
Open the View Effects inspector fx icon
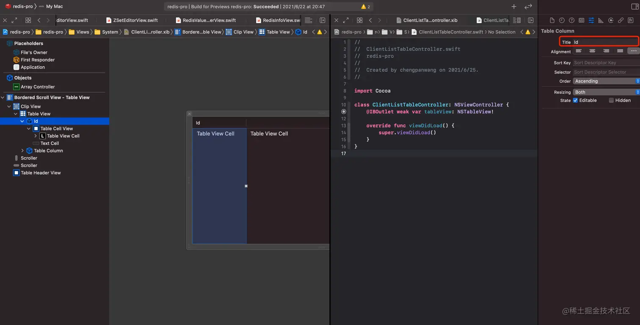point(630,20)
